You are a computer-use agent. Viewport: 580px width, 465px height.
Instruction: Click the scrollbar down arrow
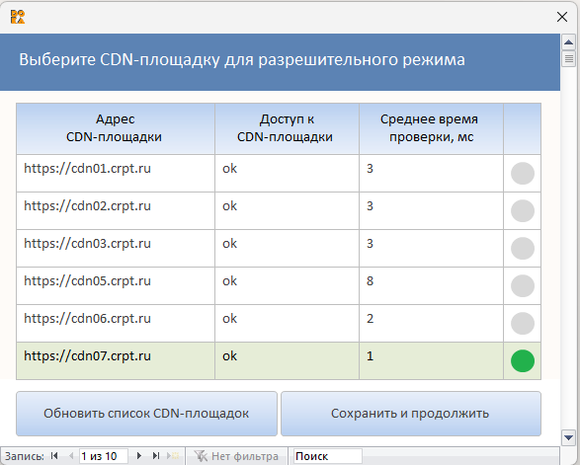568,437
